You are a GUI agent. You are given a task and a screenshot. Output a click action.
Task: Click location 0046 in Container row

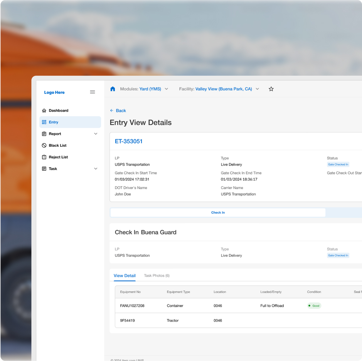point(218,306)
